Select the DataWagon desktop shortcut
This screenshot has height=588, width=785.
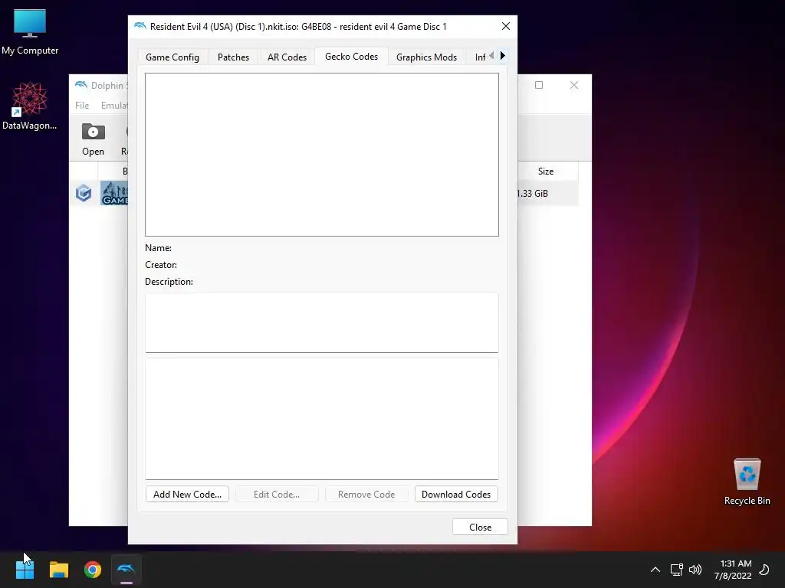click(30, 106)
